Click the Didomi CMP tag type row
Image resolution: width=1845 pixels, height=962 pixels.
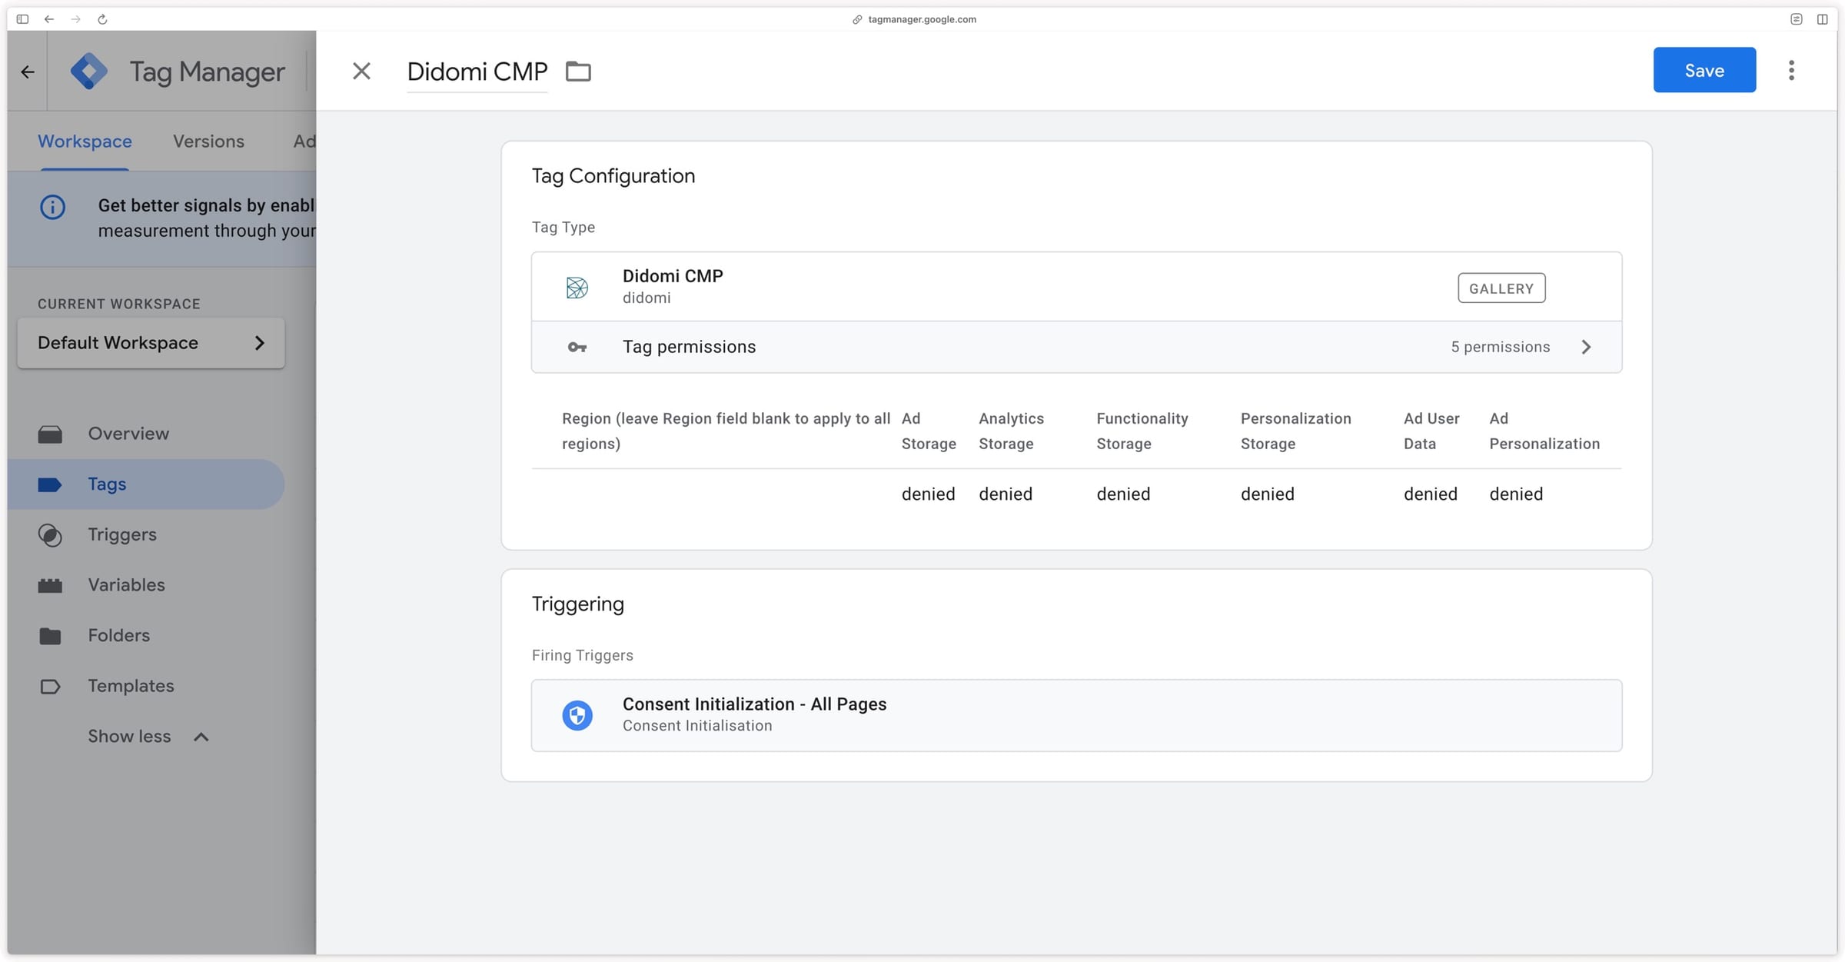coord(1076,287)
